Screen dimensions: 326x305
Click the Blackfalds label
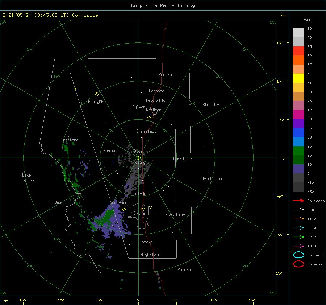pyautogui.click(x=154, y=100)
